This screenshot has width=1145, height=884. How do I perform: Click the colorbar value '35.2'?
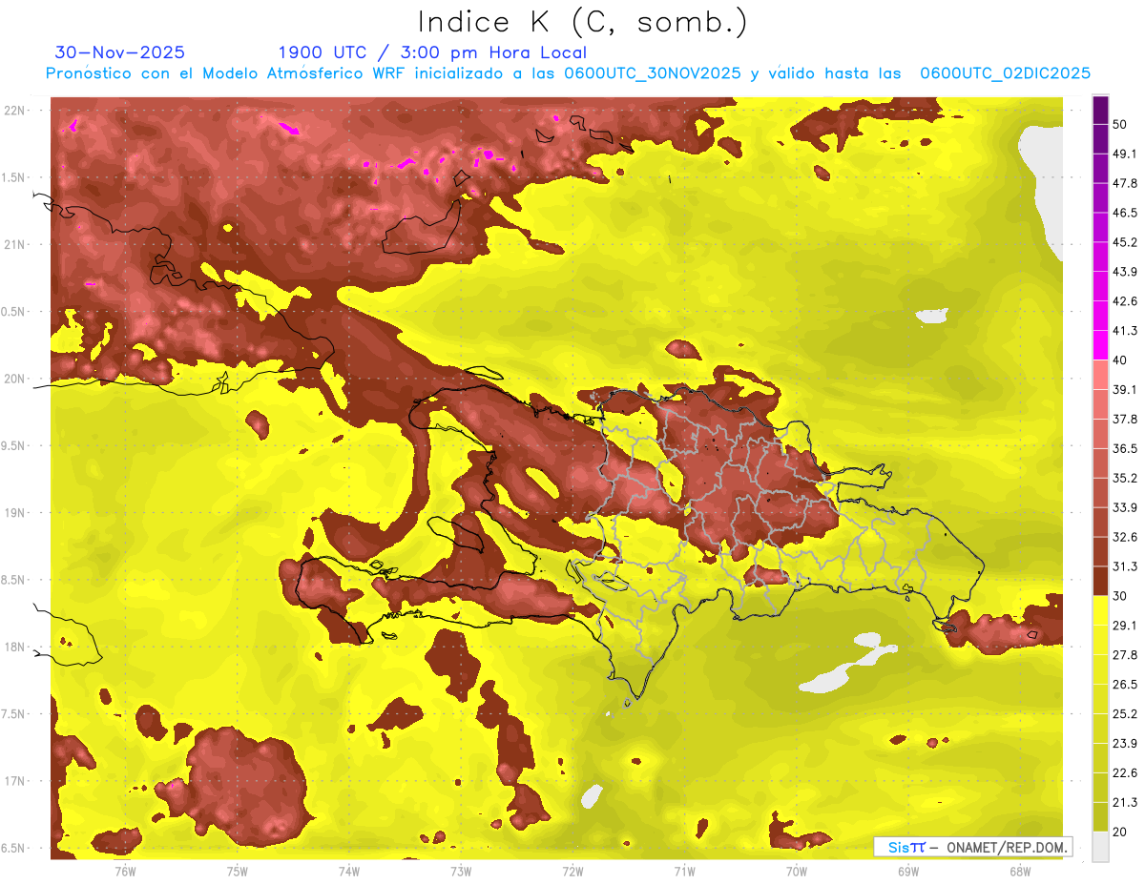pos(1124,478)
